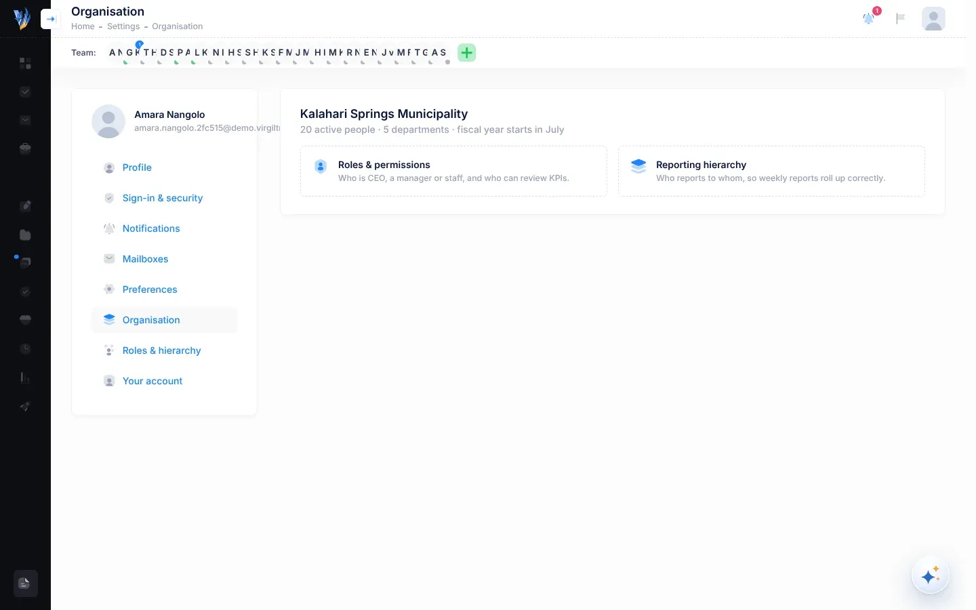Viewport: 976px width, 610px height.
Task: Click the app logo
Action: pos(22,18)
